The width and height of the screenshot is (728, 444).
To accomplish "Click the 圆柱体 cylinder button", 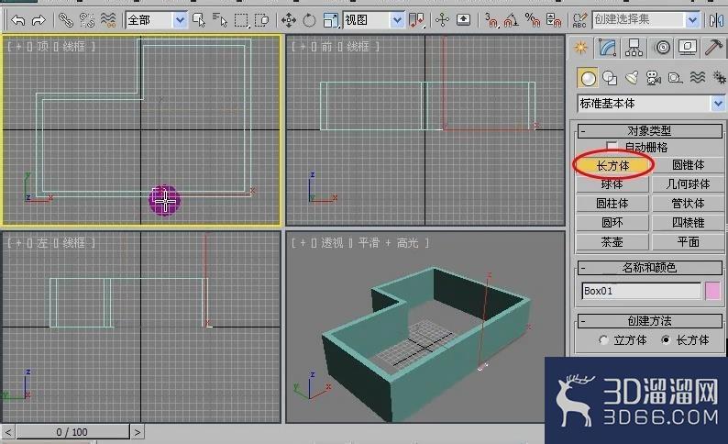I will (x=612, y=204).
